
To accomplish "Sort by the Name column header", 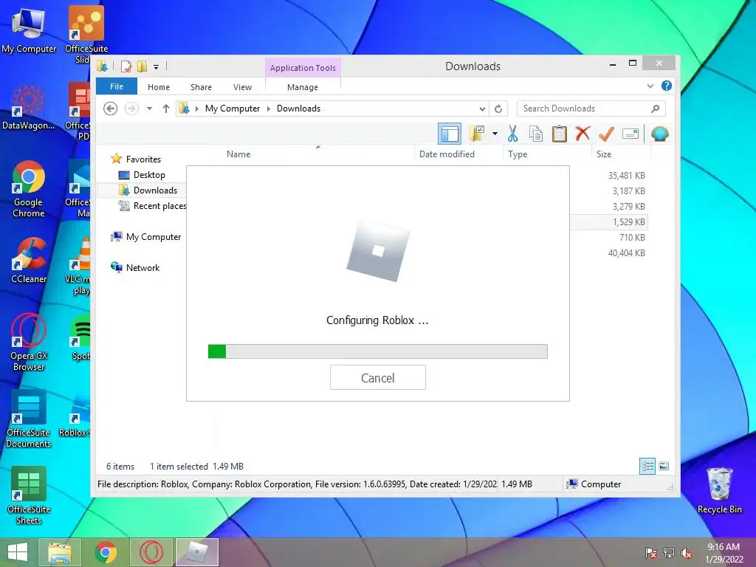I will (x=238, y=154).
